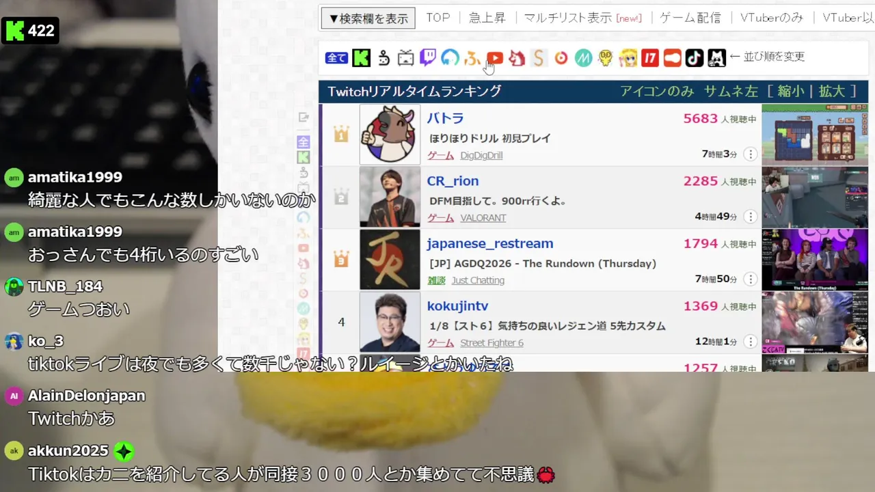Image resolution: width=875 pixels, height=492 pixels.
Task: Open three-dot menu for バトラ row
Action: click(750, 154)
